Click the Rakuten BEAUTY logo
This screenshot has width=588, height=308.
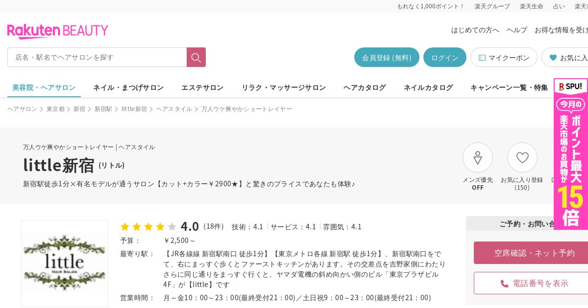pyautogui.click(x=58, y=31)
